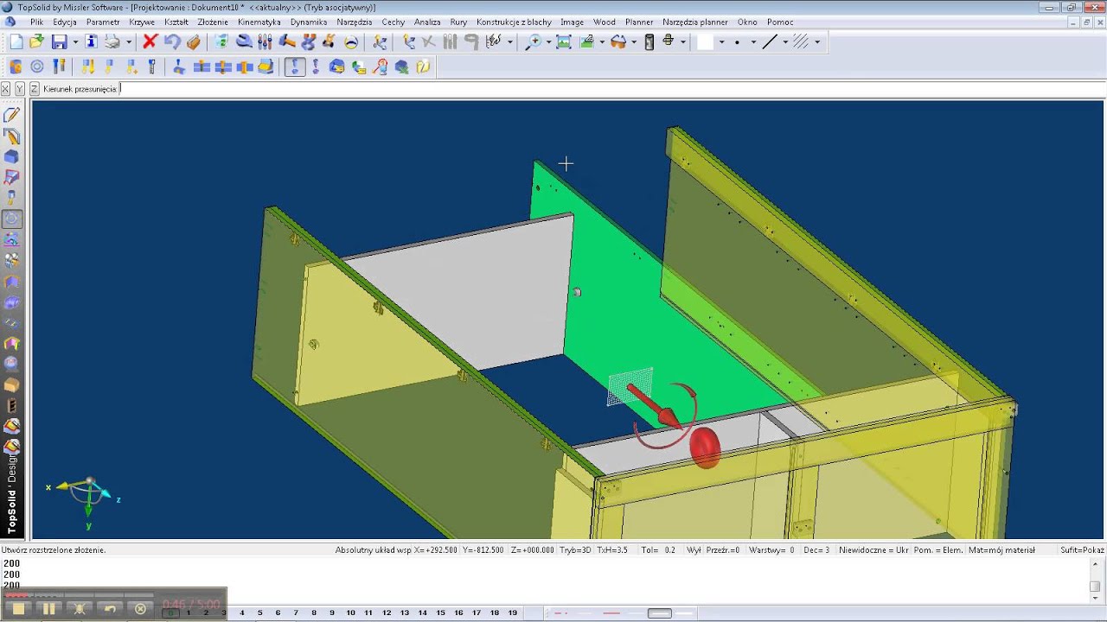Screen dimensions: 1107x622
Task: Open the line style dropdown arrow
Action: [785, 41]
